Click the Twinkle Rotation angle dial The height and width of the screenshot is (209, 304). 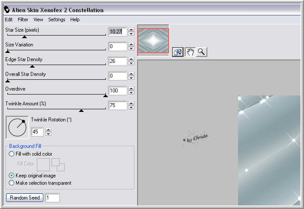[16, 127]
